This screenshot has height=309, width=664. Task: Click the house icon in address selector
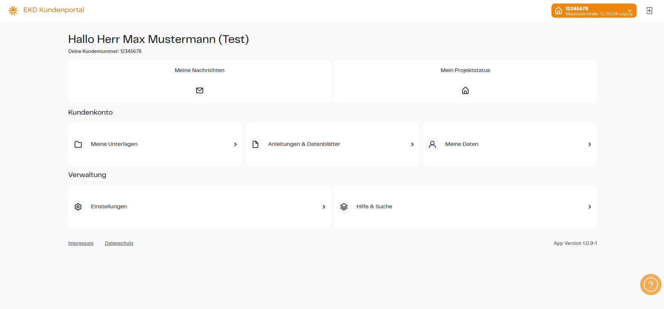tap(558, 11)
